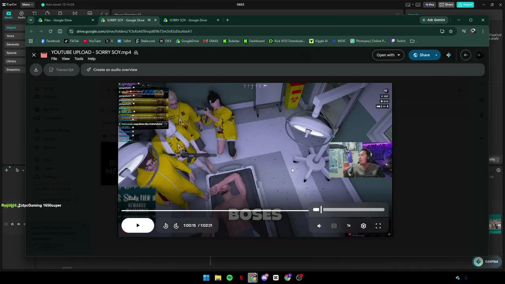Download the file from Drive preview
The image size is (505, 284).
point(36,70)
